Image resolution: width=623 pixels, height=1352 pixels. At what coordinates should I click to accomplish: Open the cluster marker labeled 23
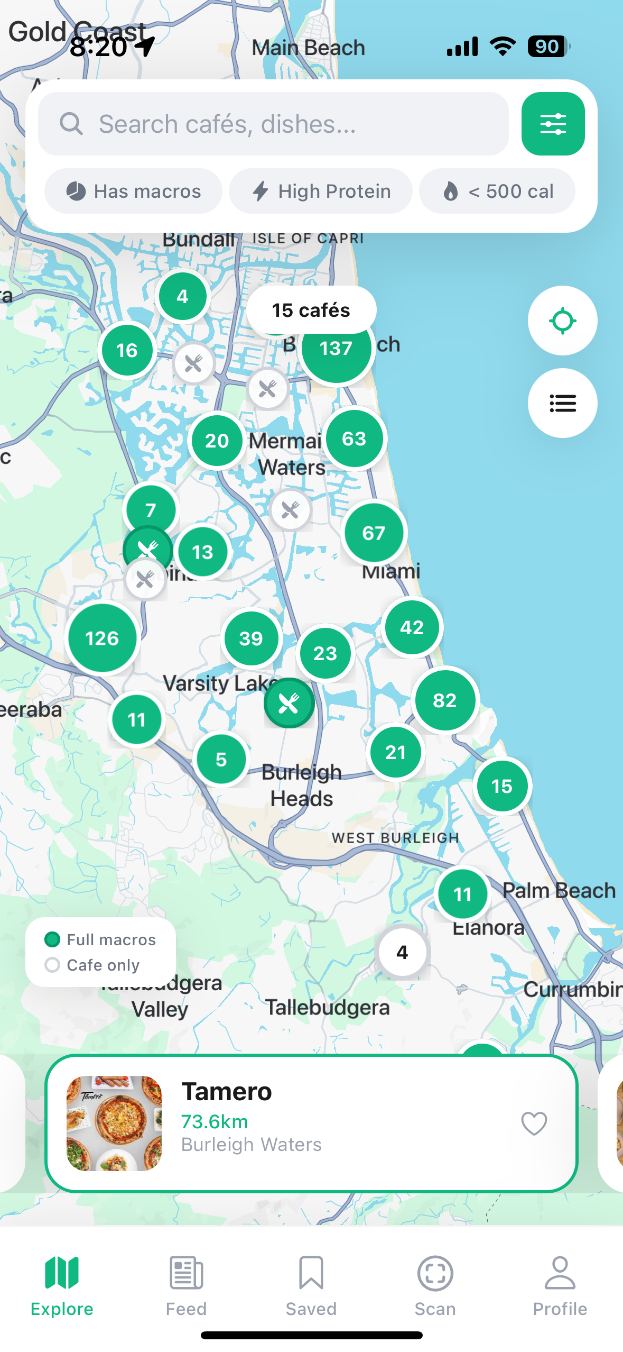325,653
